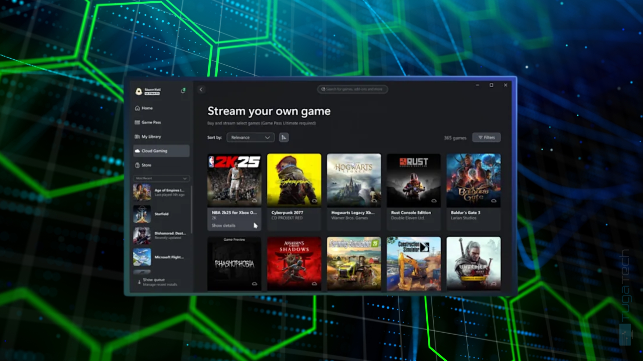This screenshot has width=643, height=361.
Task: Open Starfield in recent list
Action: (x=161, y=214)
